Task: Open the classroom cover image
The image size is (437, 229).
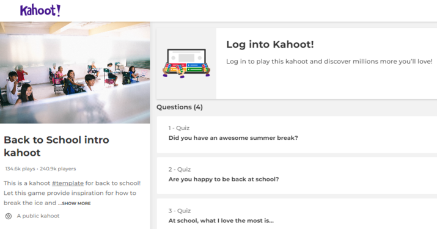Action: tap(75, 73)
